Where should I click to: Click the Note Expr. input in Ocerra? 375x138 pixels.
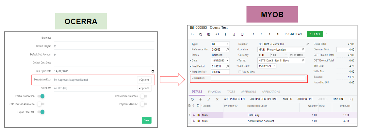[95, 88]
